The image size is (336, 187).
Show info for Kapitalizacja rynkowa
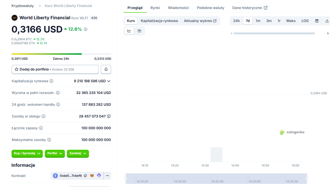(x=52, y=81)
